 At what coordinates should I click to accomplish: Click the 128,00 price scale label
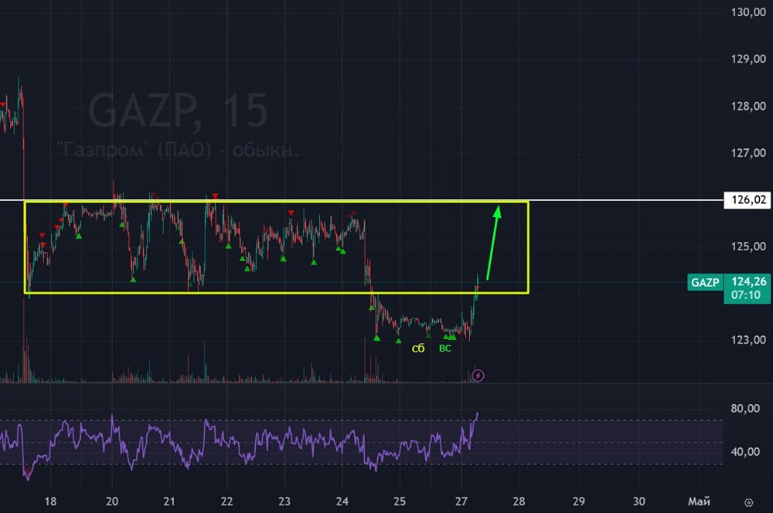pos(747,106)
